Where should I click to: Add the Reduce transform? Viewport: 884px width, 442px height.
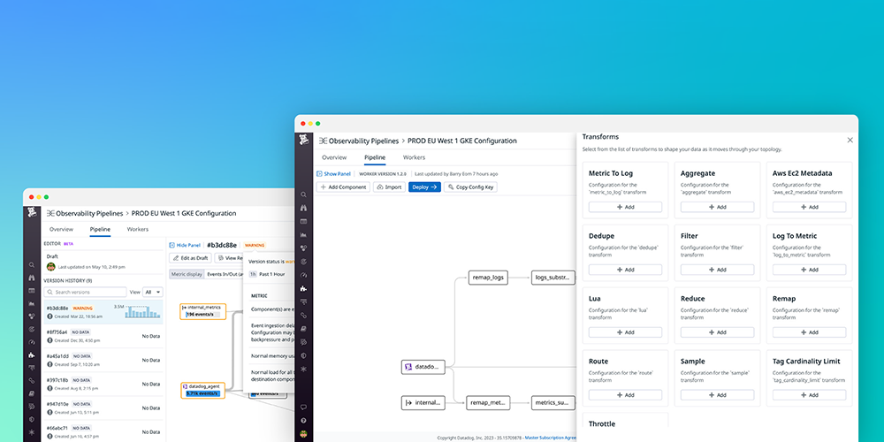coord(717,332)
